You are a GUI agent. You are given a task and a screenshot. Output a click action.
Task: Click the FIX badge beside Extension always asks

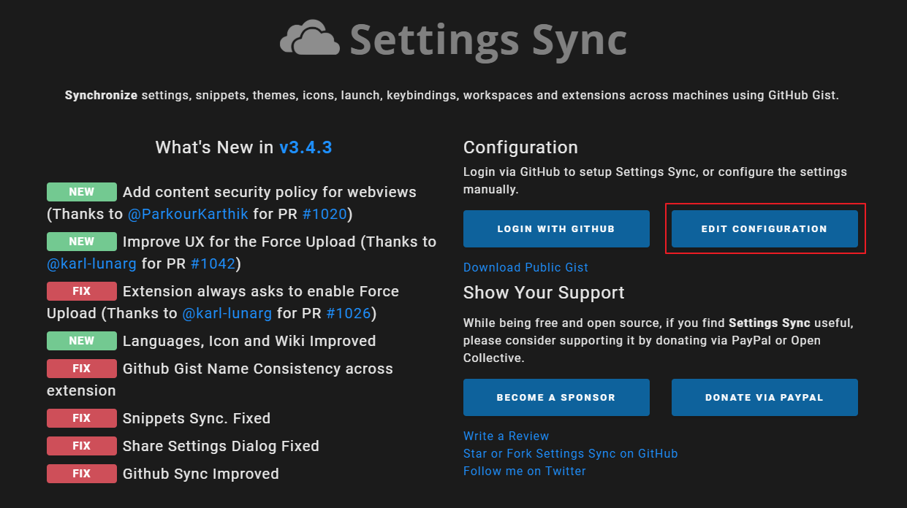[82, 291]
